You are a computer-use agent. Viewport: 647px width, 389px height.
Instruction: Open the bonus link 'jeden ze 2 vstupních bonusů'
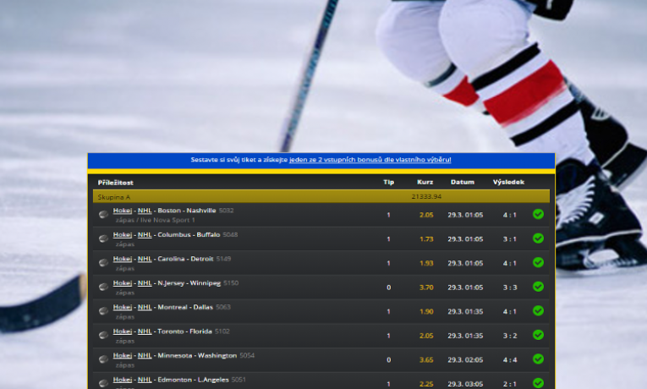coord(370,160)
